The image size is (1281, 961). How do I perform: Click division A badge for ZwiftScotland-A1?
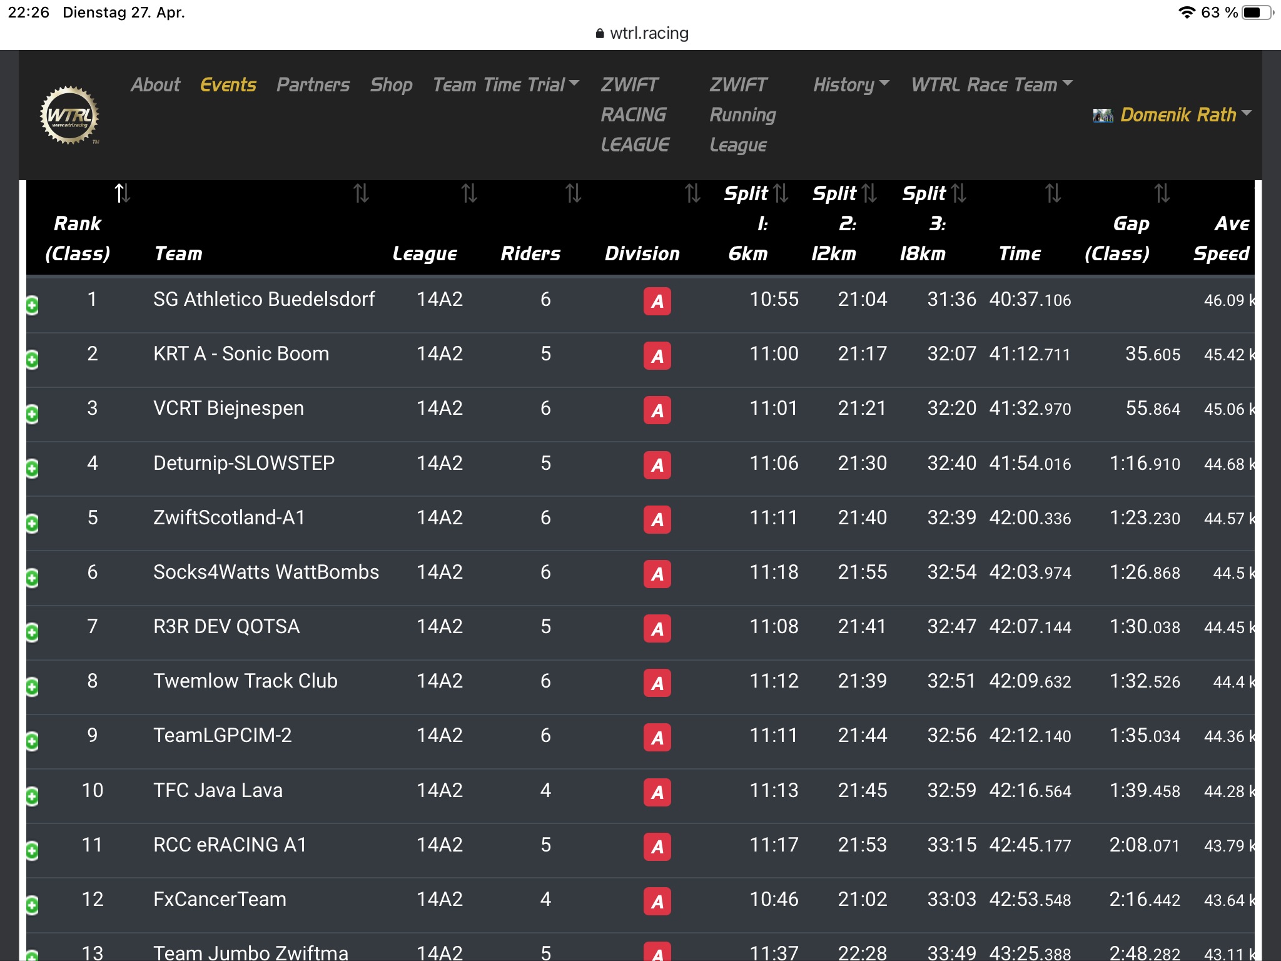(657, 519)
